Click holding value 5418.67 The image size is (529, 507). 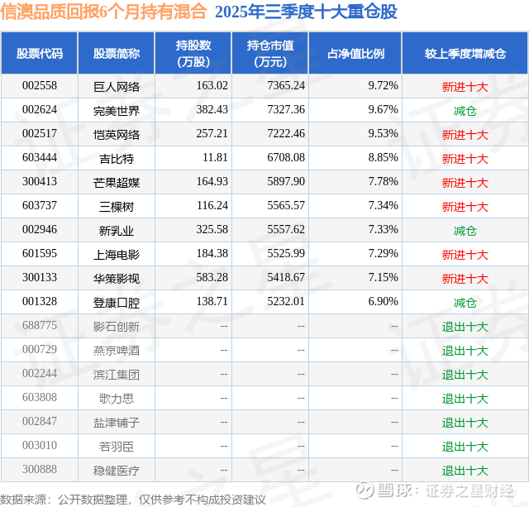(x=286, y=277)
